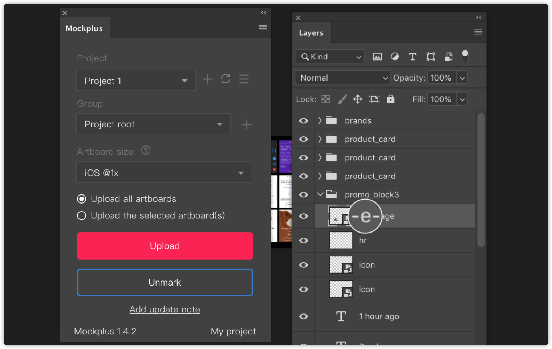Open the Mockplus panel options menu
The image size is (552, 349).
(263, 28)
